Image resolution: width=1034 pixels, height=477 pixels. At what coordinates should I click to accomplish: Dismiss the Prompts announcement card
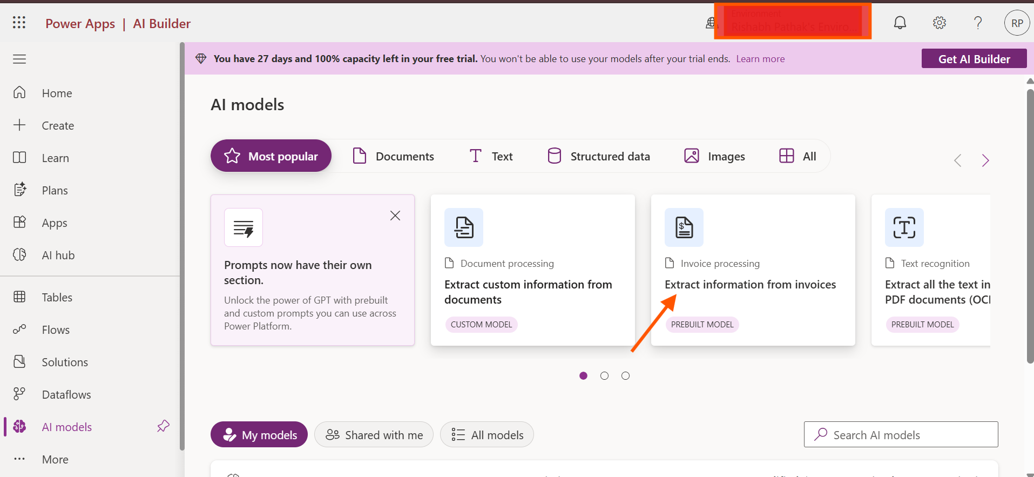coord(395,216)
